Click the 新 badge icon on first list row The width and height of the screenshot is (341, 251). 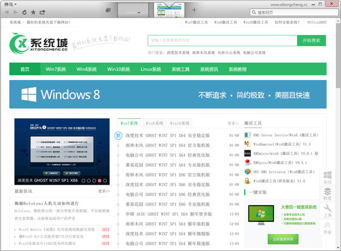[118, 136]
